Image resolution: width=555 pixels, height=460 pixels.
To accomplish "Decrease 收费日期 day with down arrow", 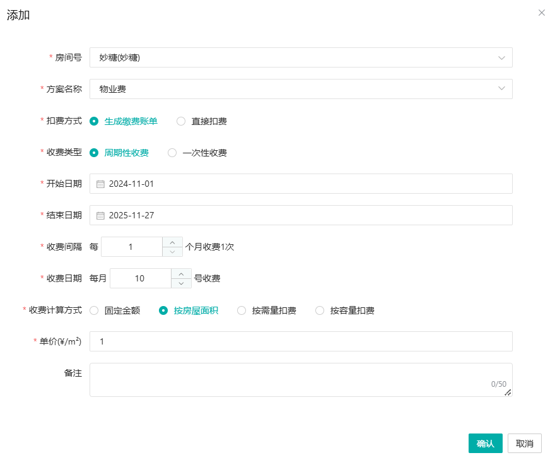I will (x=181, y=283).
